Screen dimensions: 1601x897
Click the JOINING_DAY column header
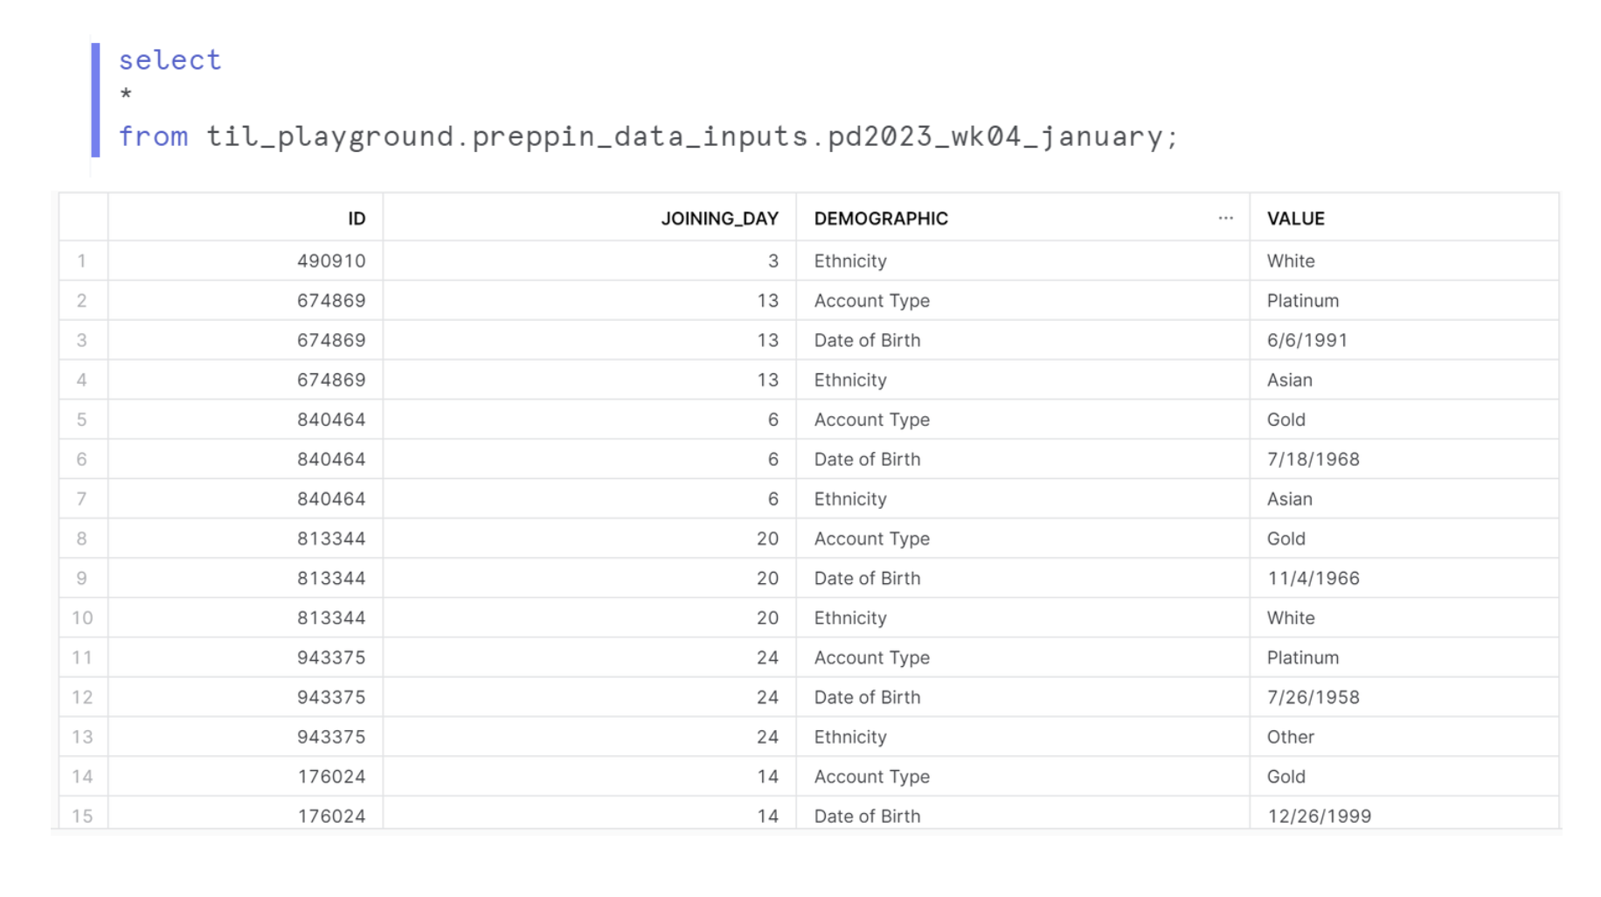tap(719, 219)
